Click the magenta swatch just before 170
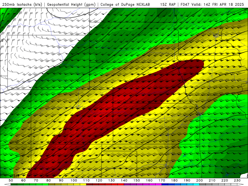Screen dimensions: 248x186 (158, 184)
